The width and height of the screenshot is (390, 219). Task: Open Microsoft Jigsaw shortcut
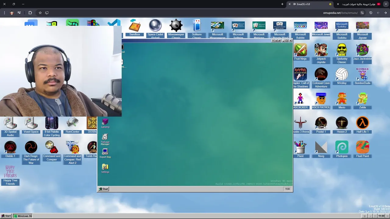click(x=363, y=30)
